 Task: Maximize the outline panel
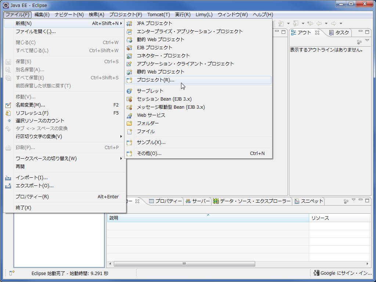click(x=367, y=32)
